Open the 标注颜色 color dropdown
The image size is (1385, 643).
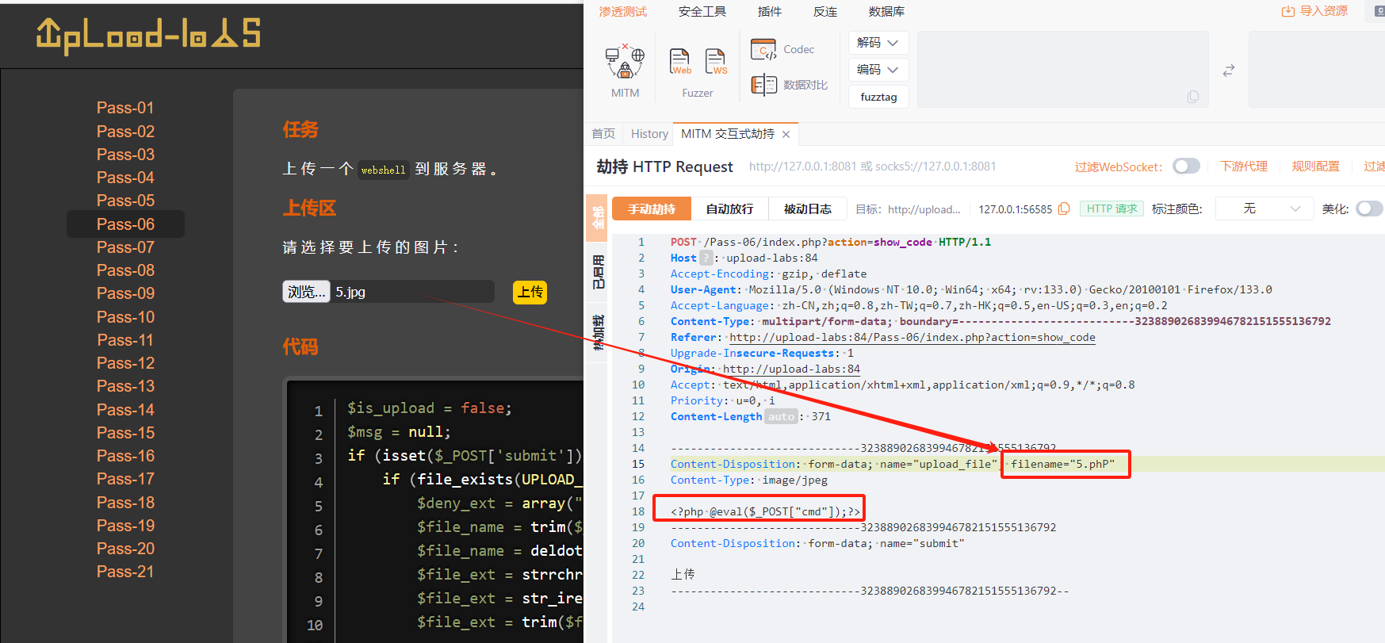[1263, 209]
